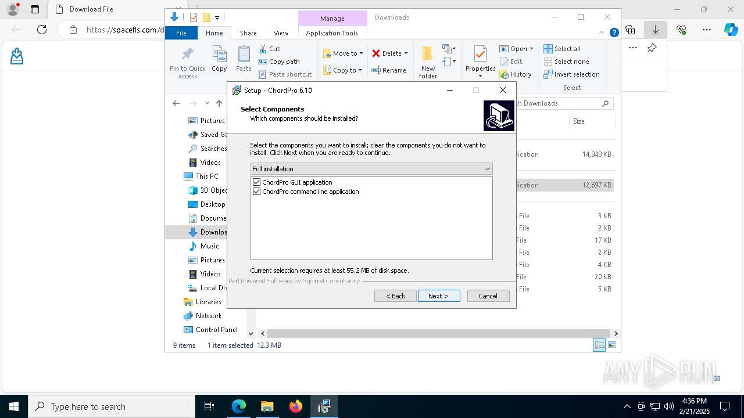Cancel the ChordPro setup
The image size is (744, 418).
point(488,296)
